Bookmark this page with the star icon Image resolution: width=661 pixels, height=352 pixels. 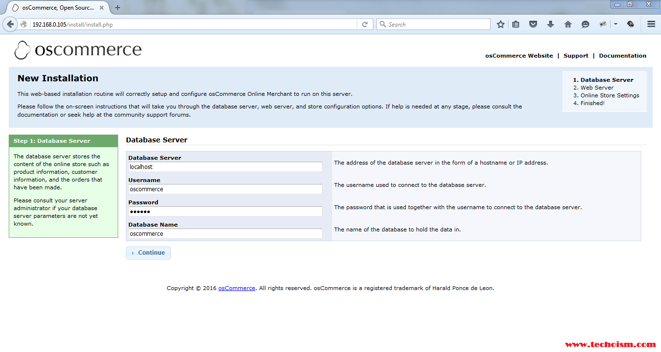coord(501,24)
